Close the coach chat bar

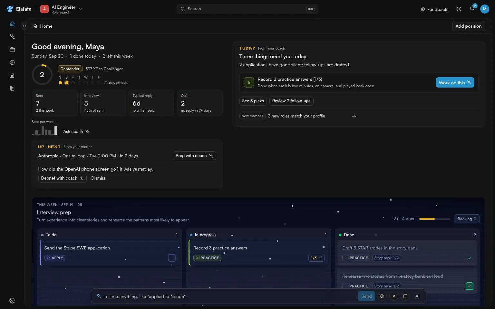click(x=417, y=296)
